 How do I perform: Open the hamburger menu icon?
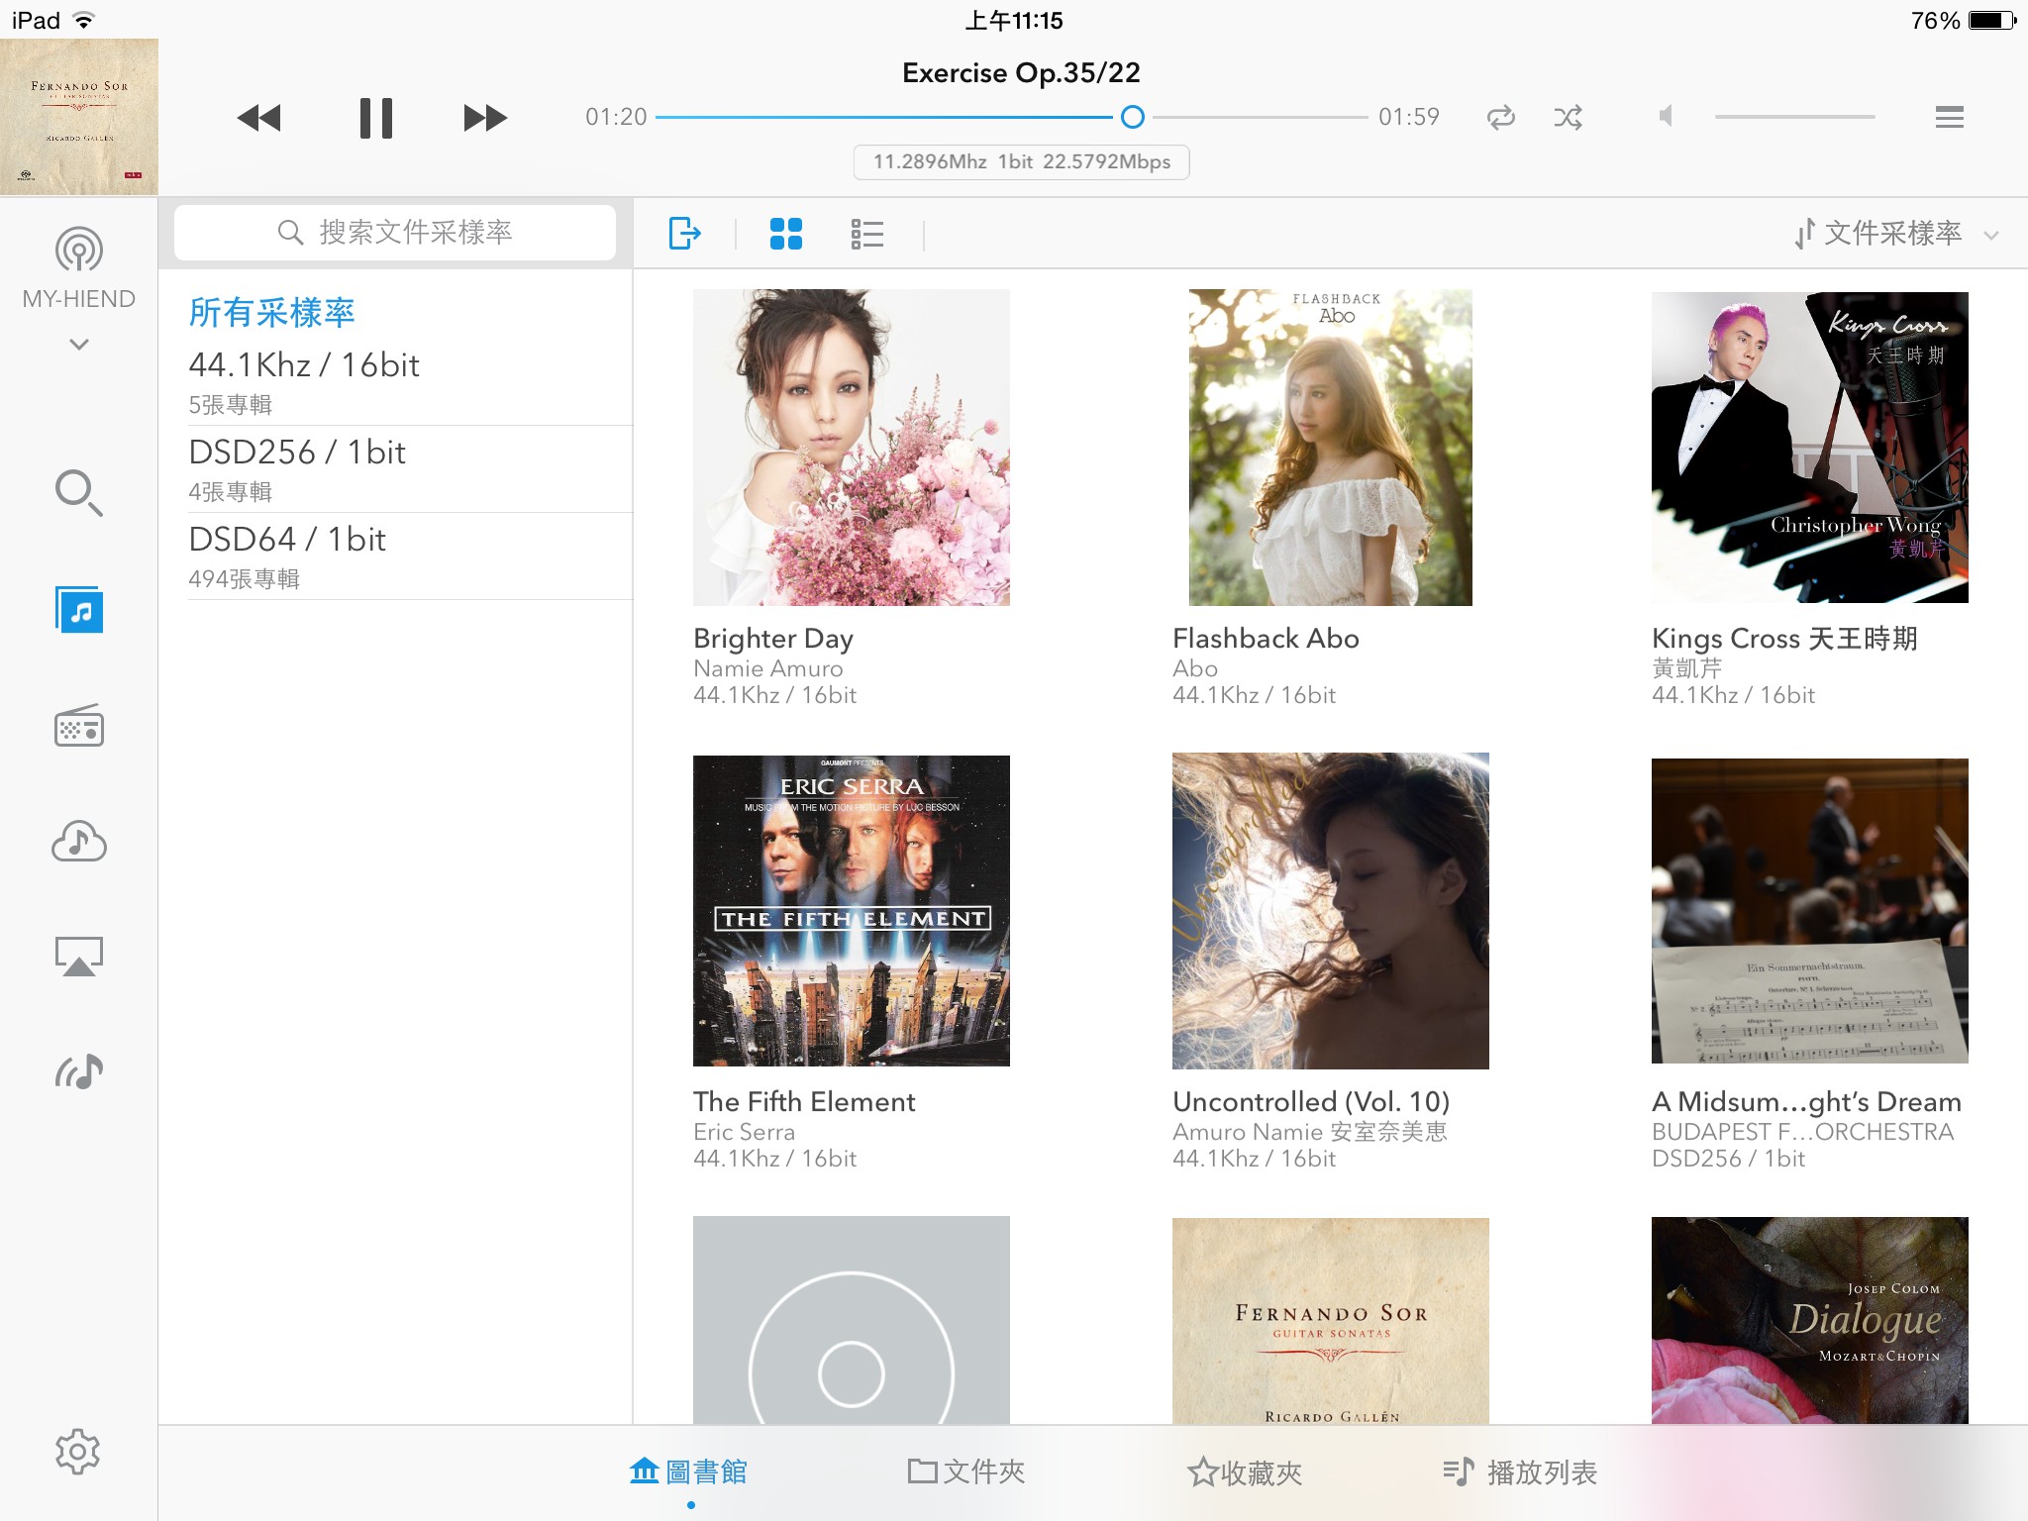coord(1949,117)
